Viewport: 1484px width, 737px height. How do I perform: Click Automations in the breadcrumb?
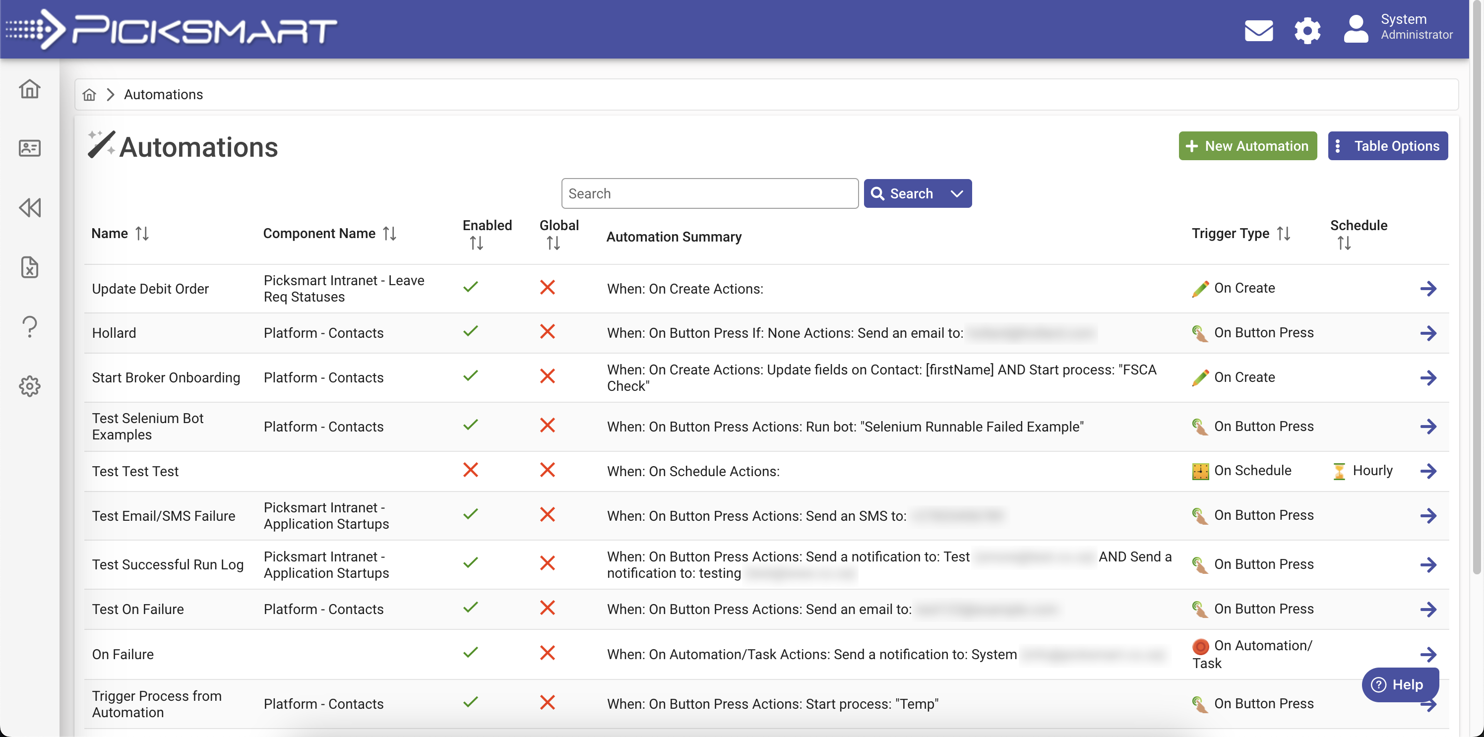[x=163, y=95]
